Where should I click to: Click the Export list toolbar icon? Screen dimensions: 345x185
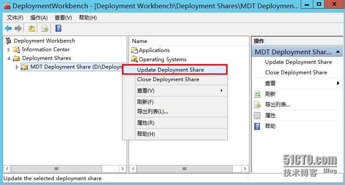[x=45, y=28]
